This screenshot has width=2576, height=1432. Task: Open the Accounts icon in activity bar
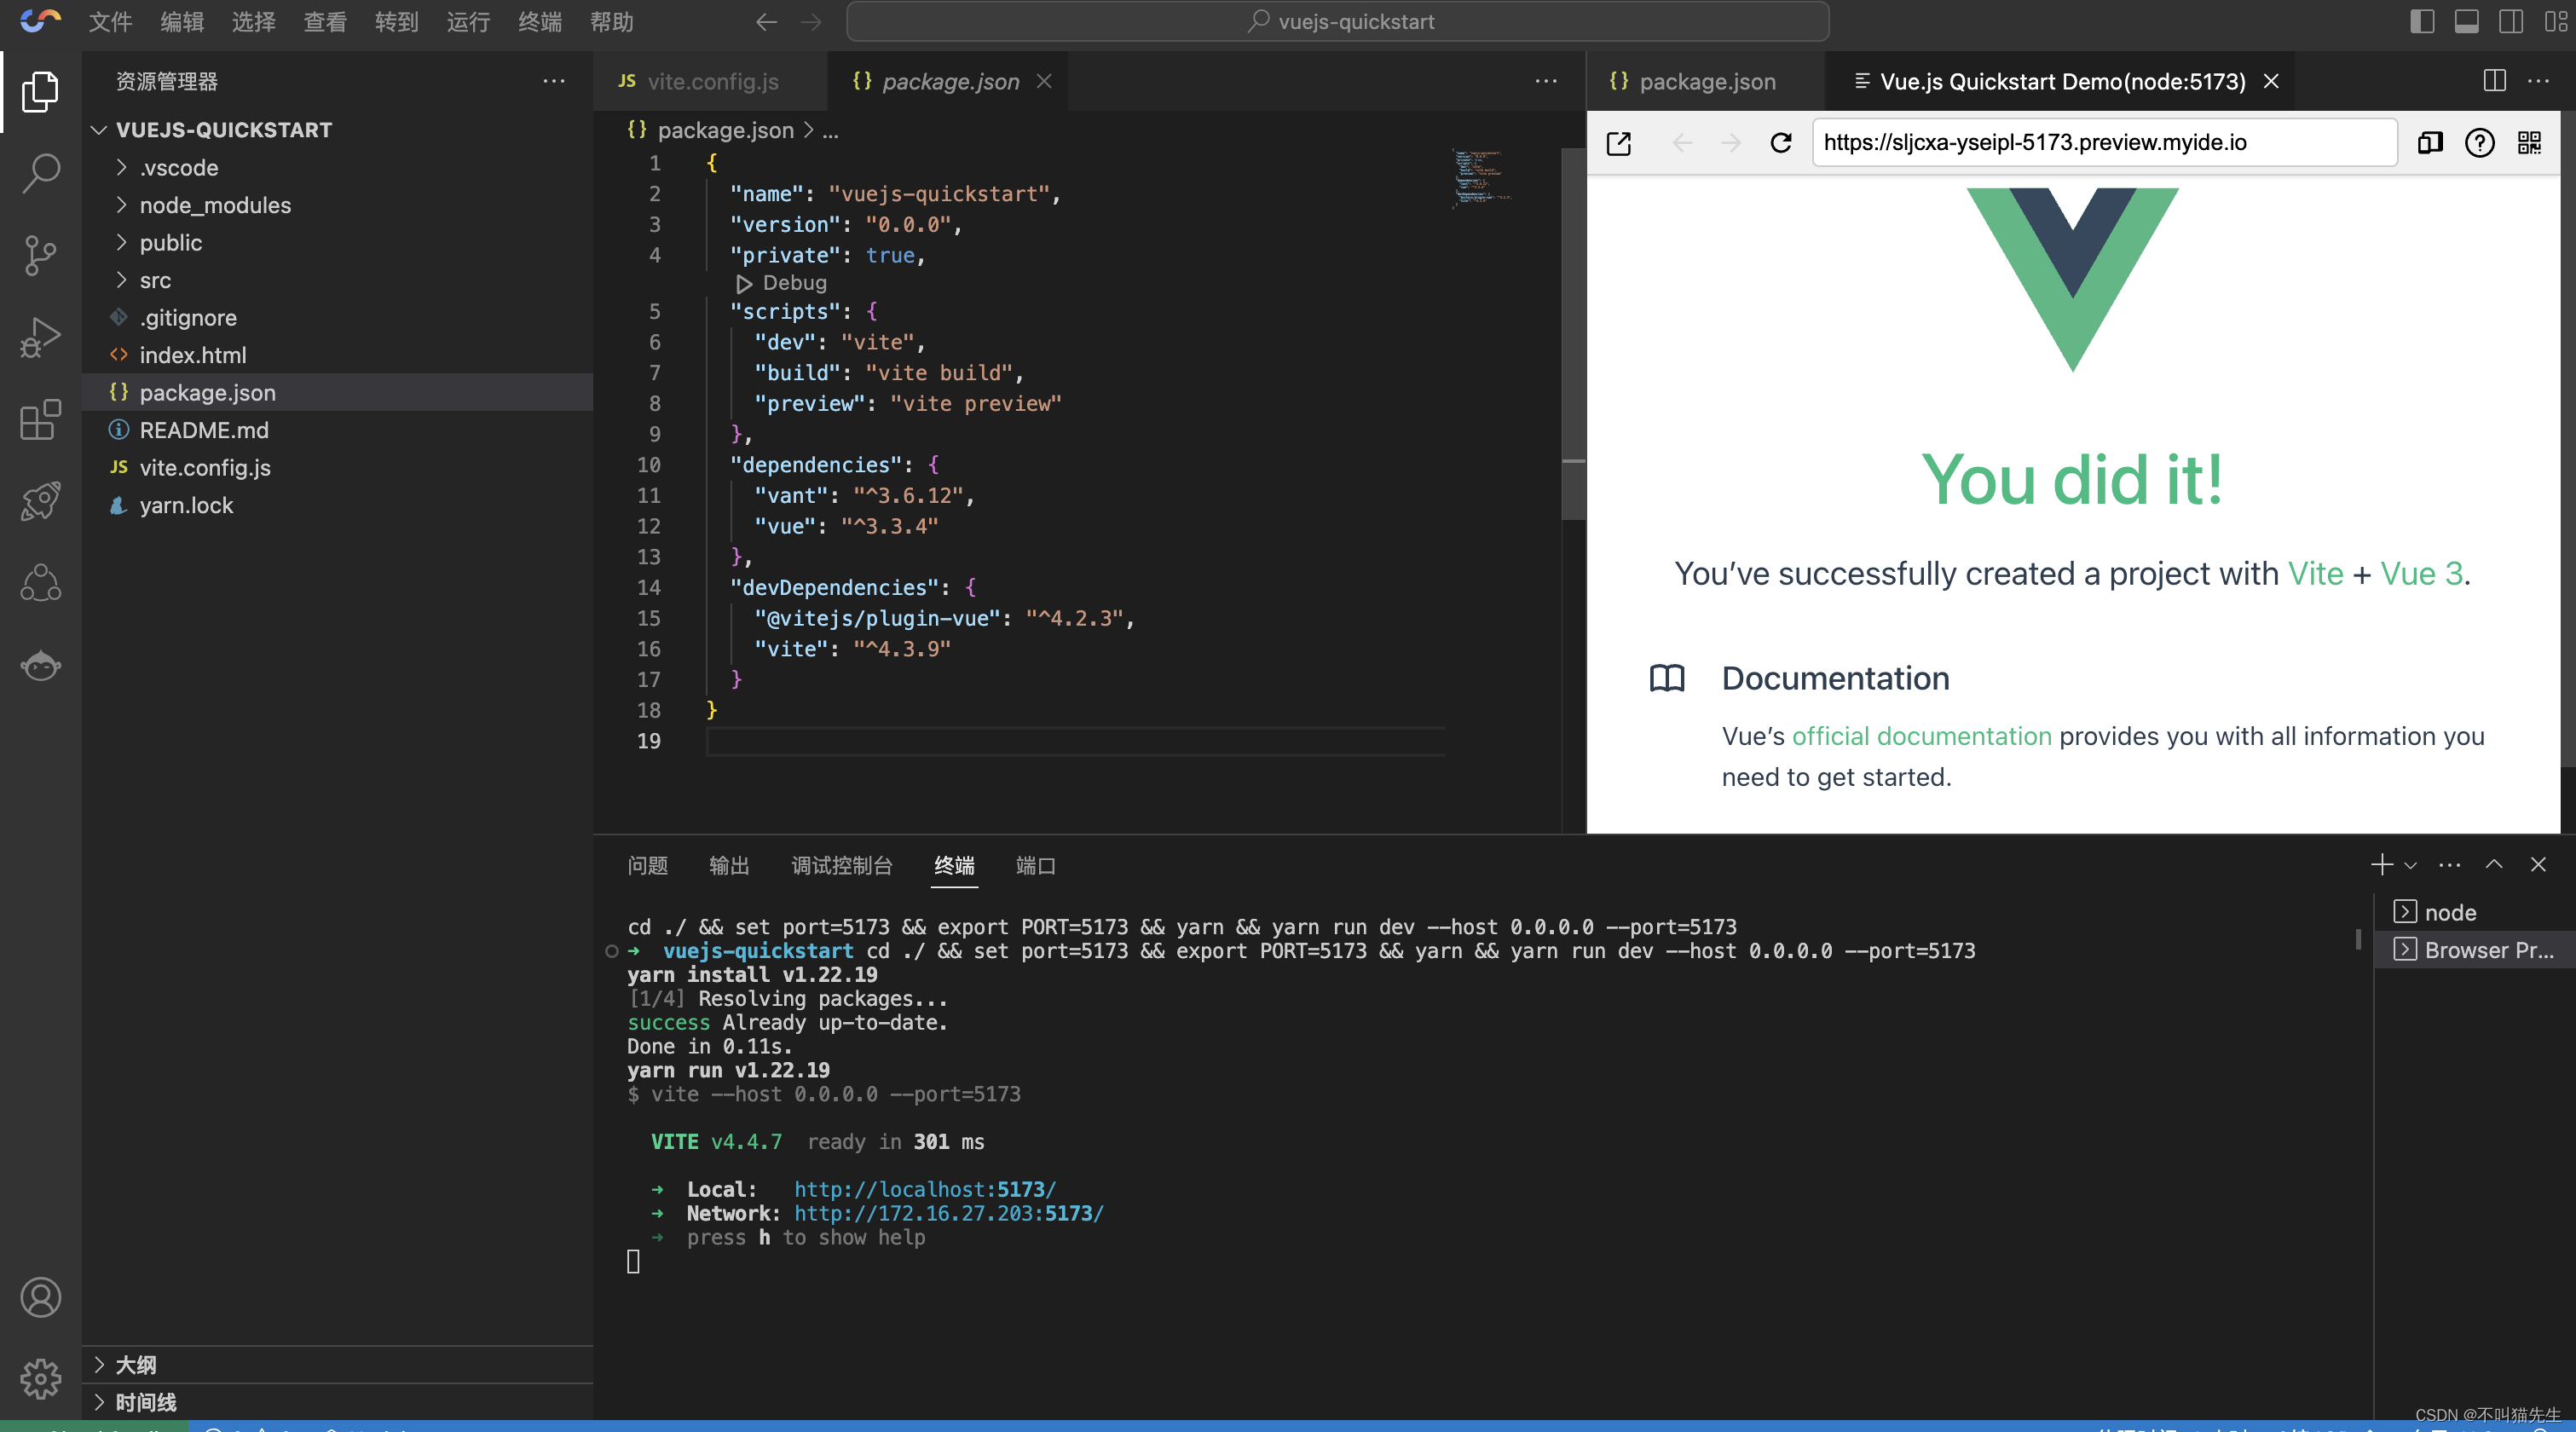(x=40, y=1297)
